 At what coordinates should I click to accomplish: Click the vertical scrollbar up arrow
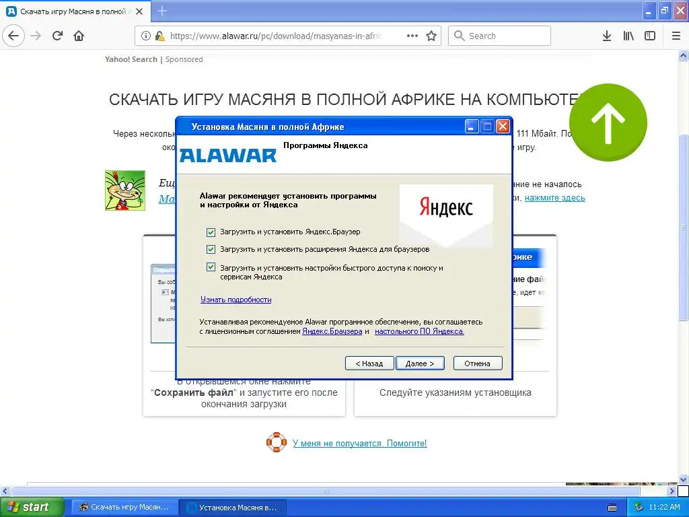[x=684, y=55]
